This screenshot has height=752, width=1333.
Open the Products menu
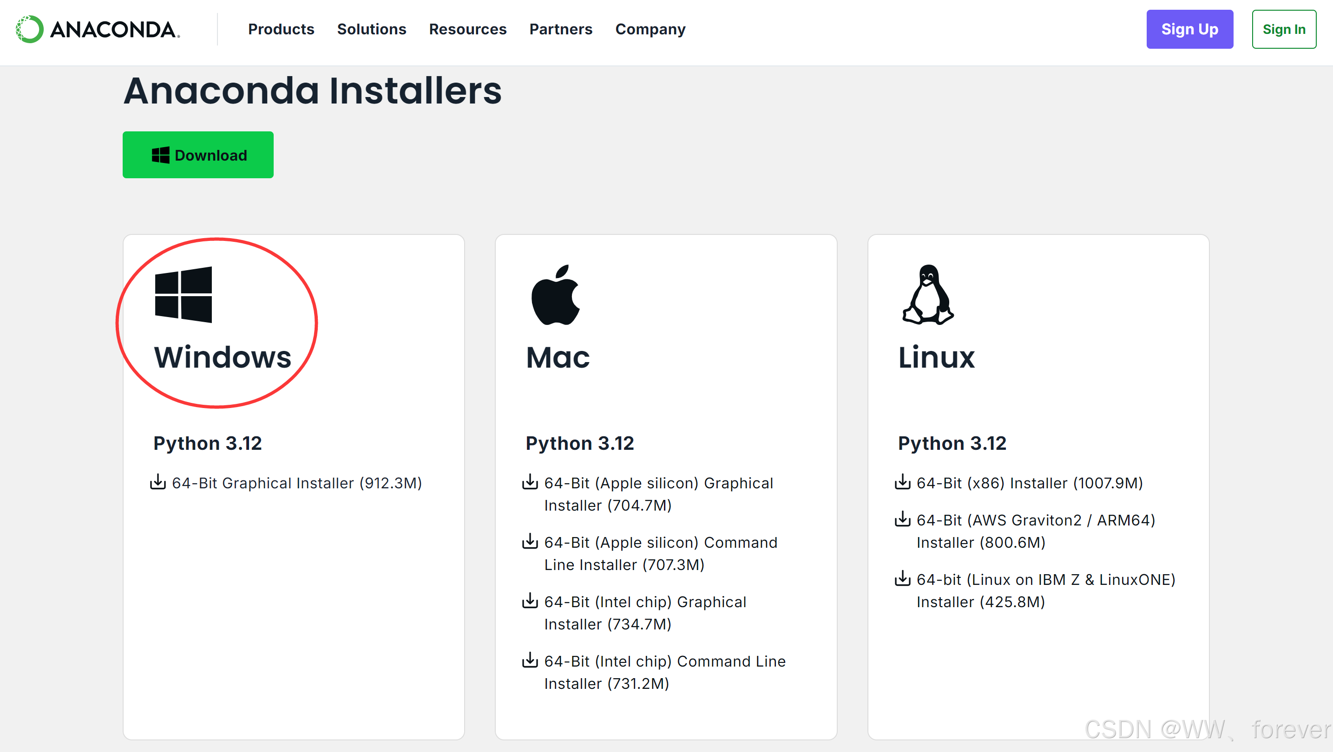point(281,29)
